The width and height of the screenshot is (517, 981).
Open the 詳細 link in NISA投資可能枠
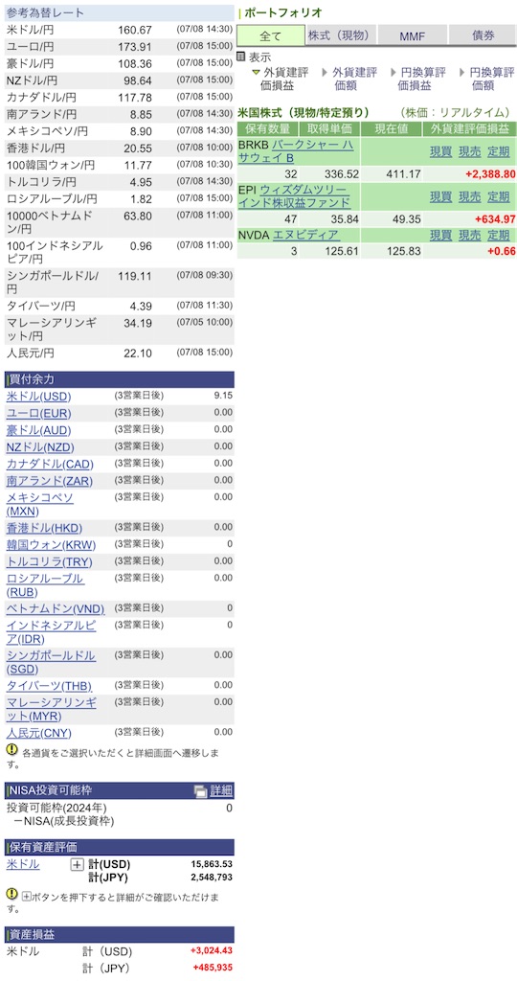point(220,790)
